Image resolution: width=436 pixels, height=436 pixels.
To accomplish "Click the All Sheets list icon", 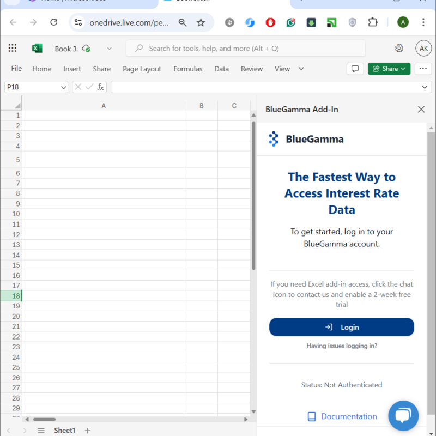I will 41,431.
